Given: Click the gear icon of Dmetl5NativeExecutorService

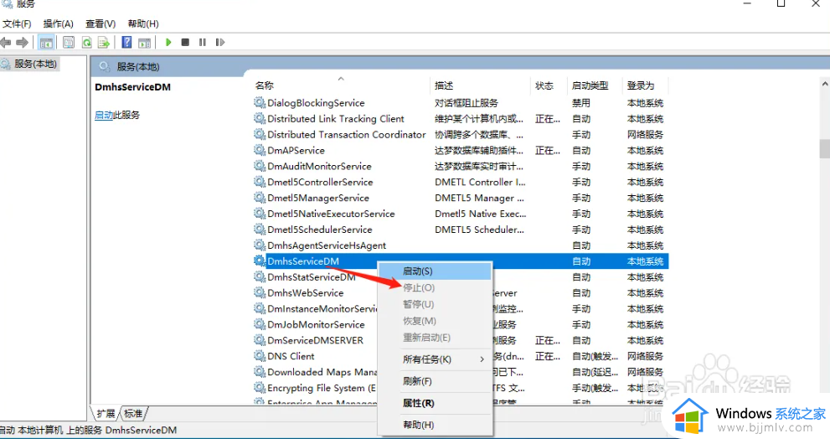Looking at the screenshot, I should pyautogui.click(x=260, y=214).
